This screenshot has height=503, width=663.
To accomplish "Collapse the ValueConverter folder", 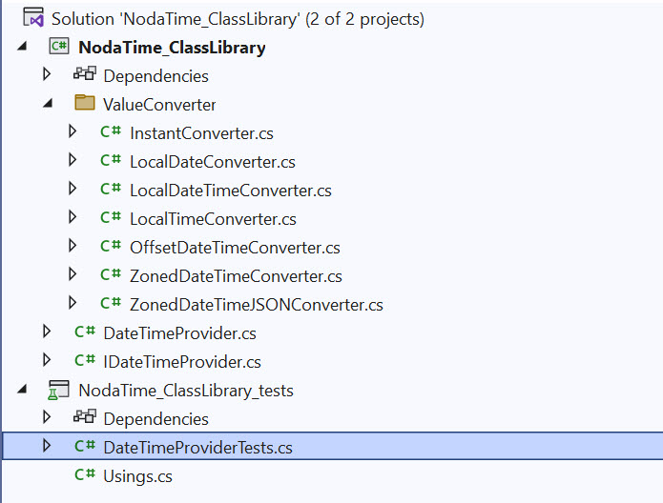I will click(x=47, y=104).
